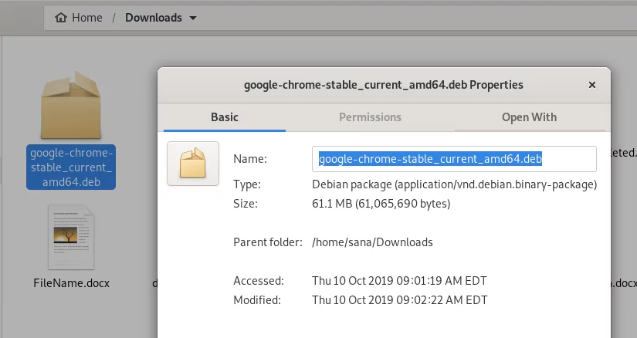Switch to the Permissions tab

[x=370, y=117]
